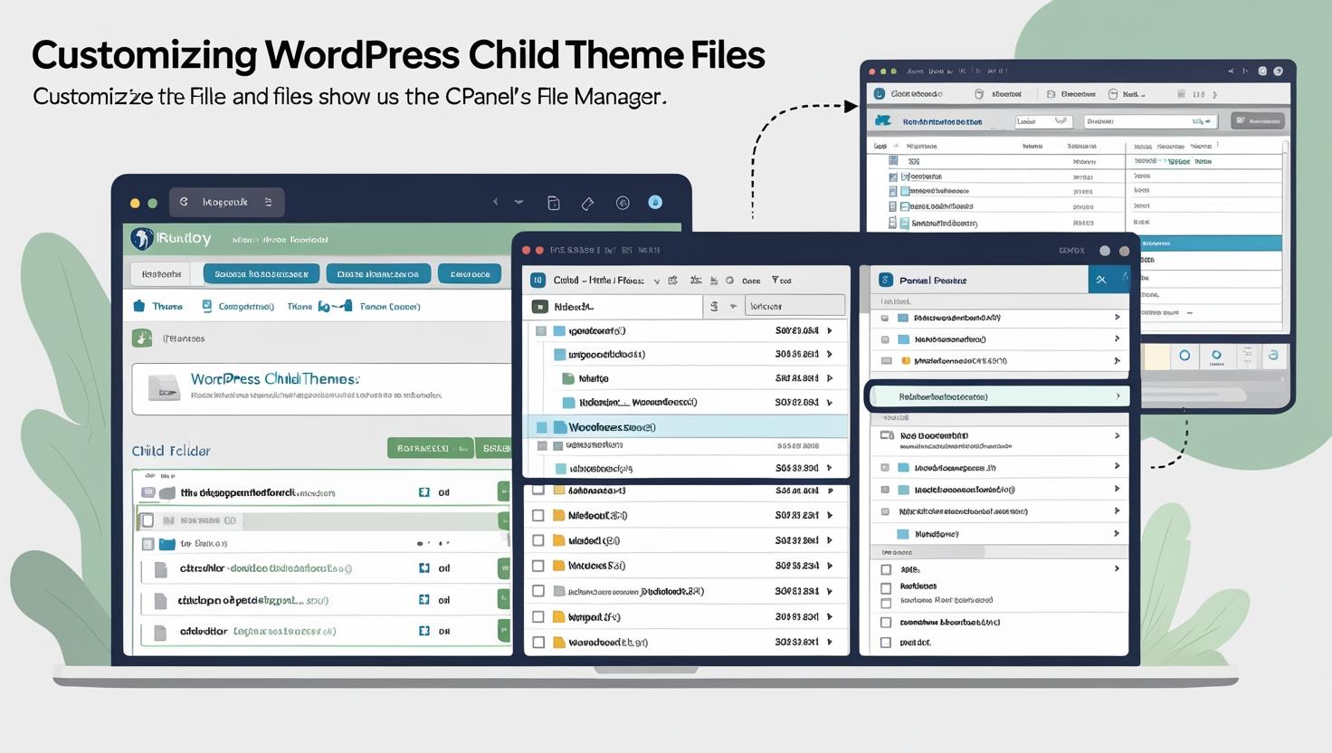Click the bars icon in top-right window toolbar

click(1182, 94)
